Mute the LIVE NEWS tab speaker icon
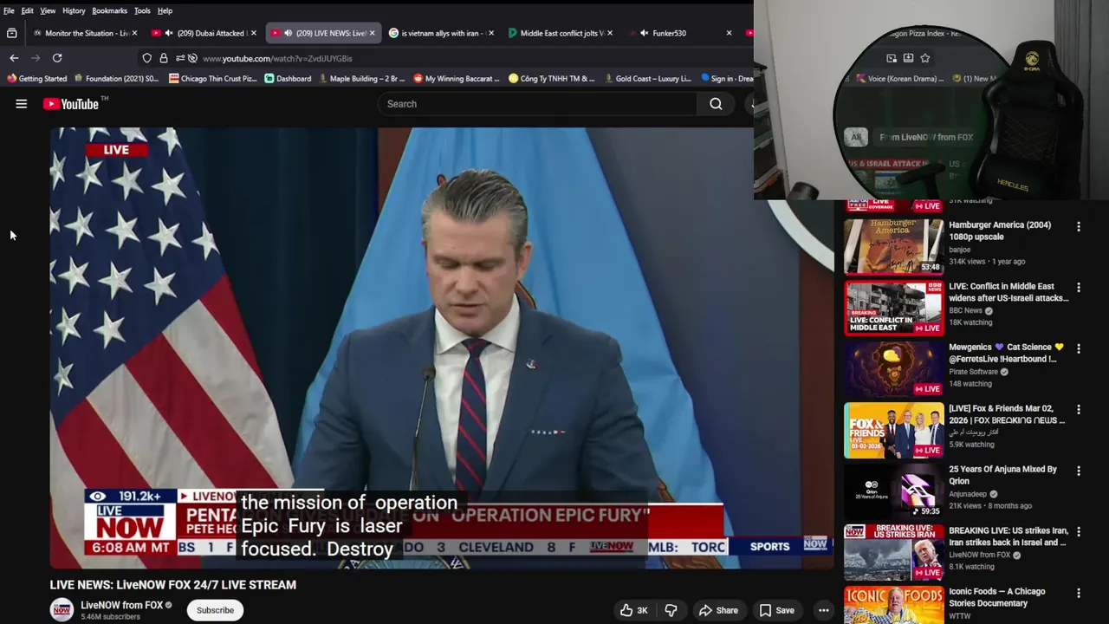 point(288,33)
